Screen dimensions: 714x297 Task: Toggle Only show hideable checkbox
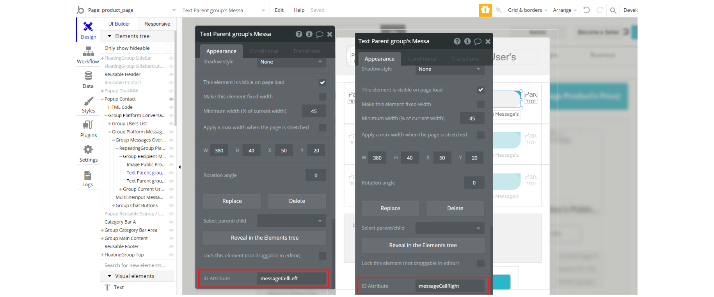(168, 48)
